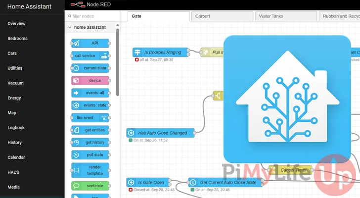This screenshot has height=198, width=360.
Task: Click the Cancel Timer node output port
Action: [x=312, y=170]
